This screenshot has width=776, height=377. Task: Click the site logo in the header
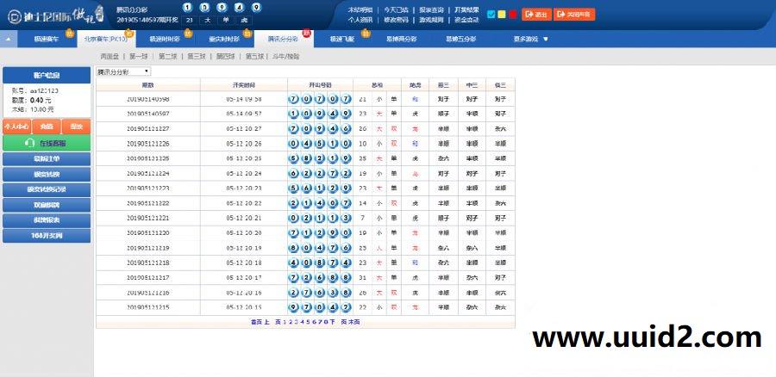[55, 15]
